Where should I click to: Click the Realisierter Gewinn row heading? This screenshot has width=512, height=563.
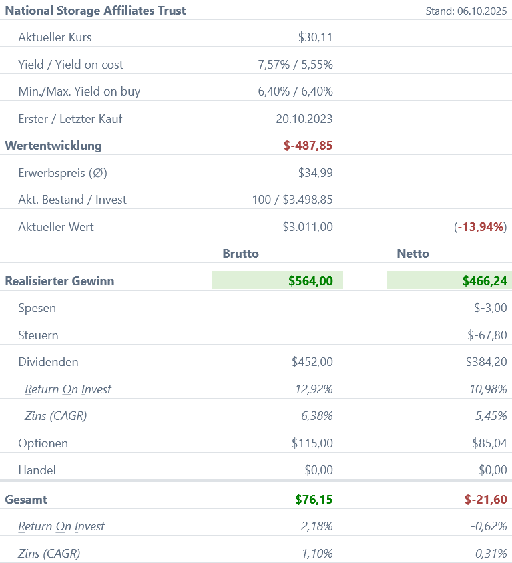point(59,281)
